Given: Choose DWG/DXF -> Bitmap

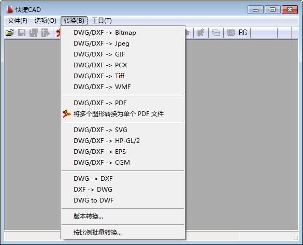Looking at the screenshot, I should coord(123,33).
